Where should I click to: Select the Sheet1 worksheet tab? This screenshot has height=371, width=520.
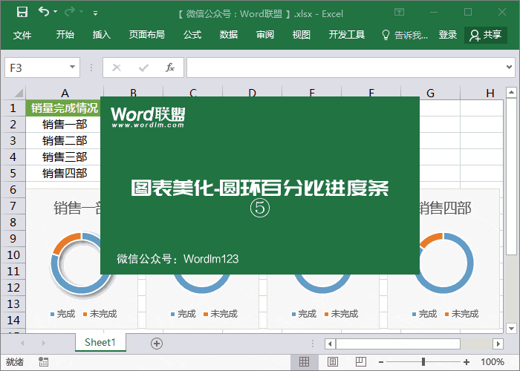point(100,343)
